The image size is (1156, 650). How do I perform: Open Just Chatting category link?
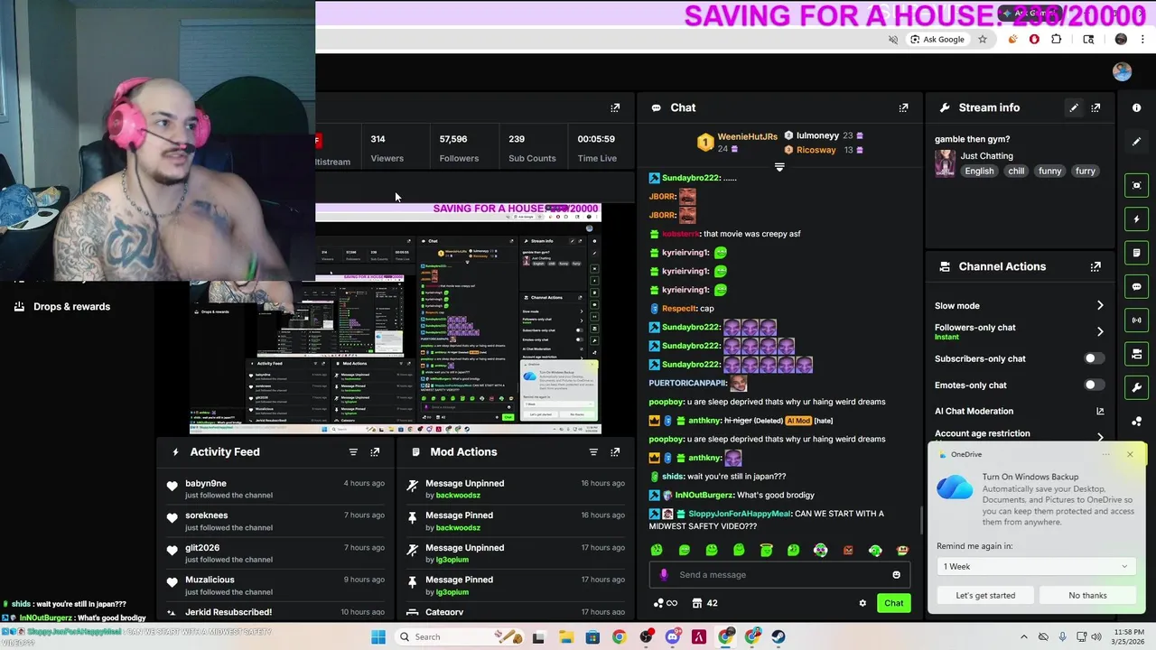point(986,155)
